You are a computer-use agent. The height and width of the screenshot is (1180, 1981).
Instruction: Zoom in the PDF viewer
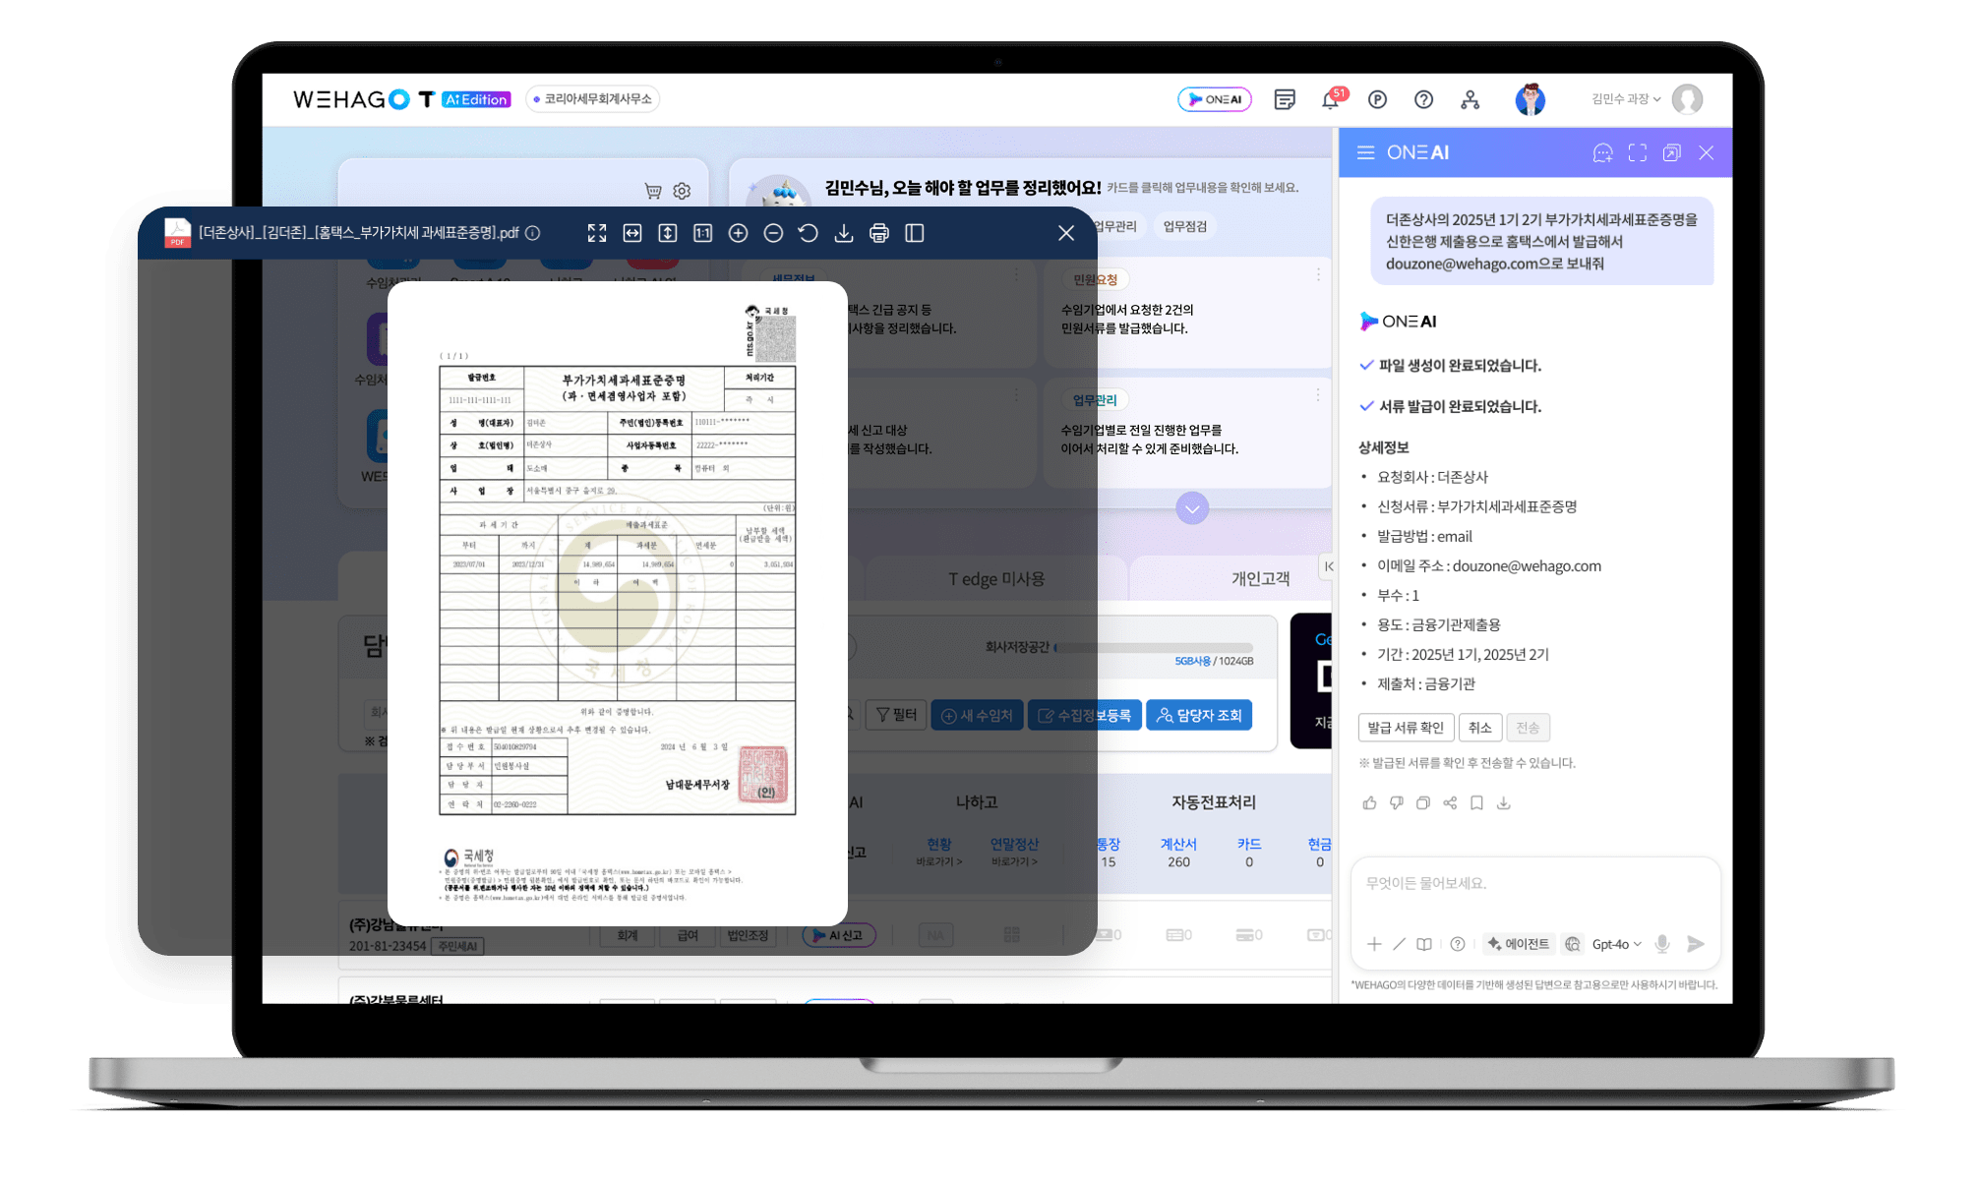tap(738, 233)
